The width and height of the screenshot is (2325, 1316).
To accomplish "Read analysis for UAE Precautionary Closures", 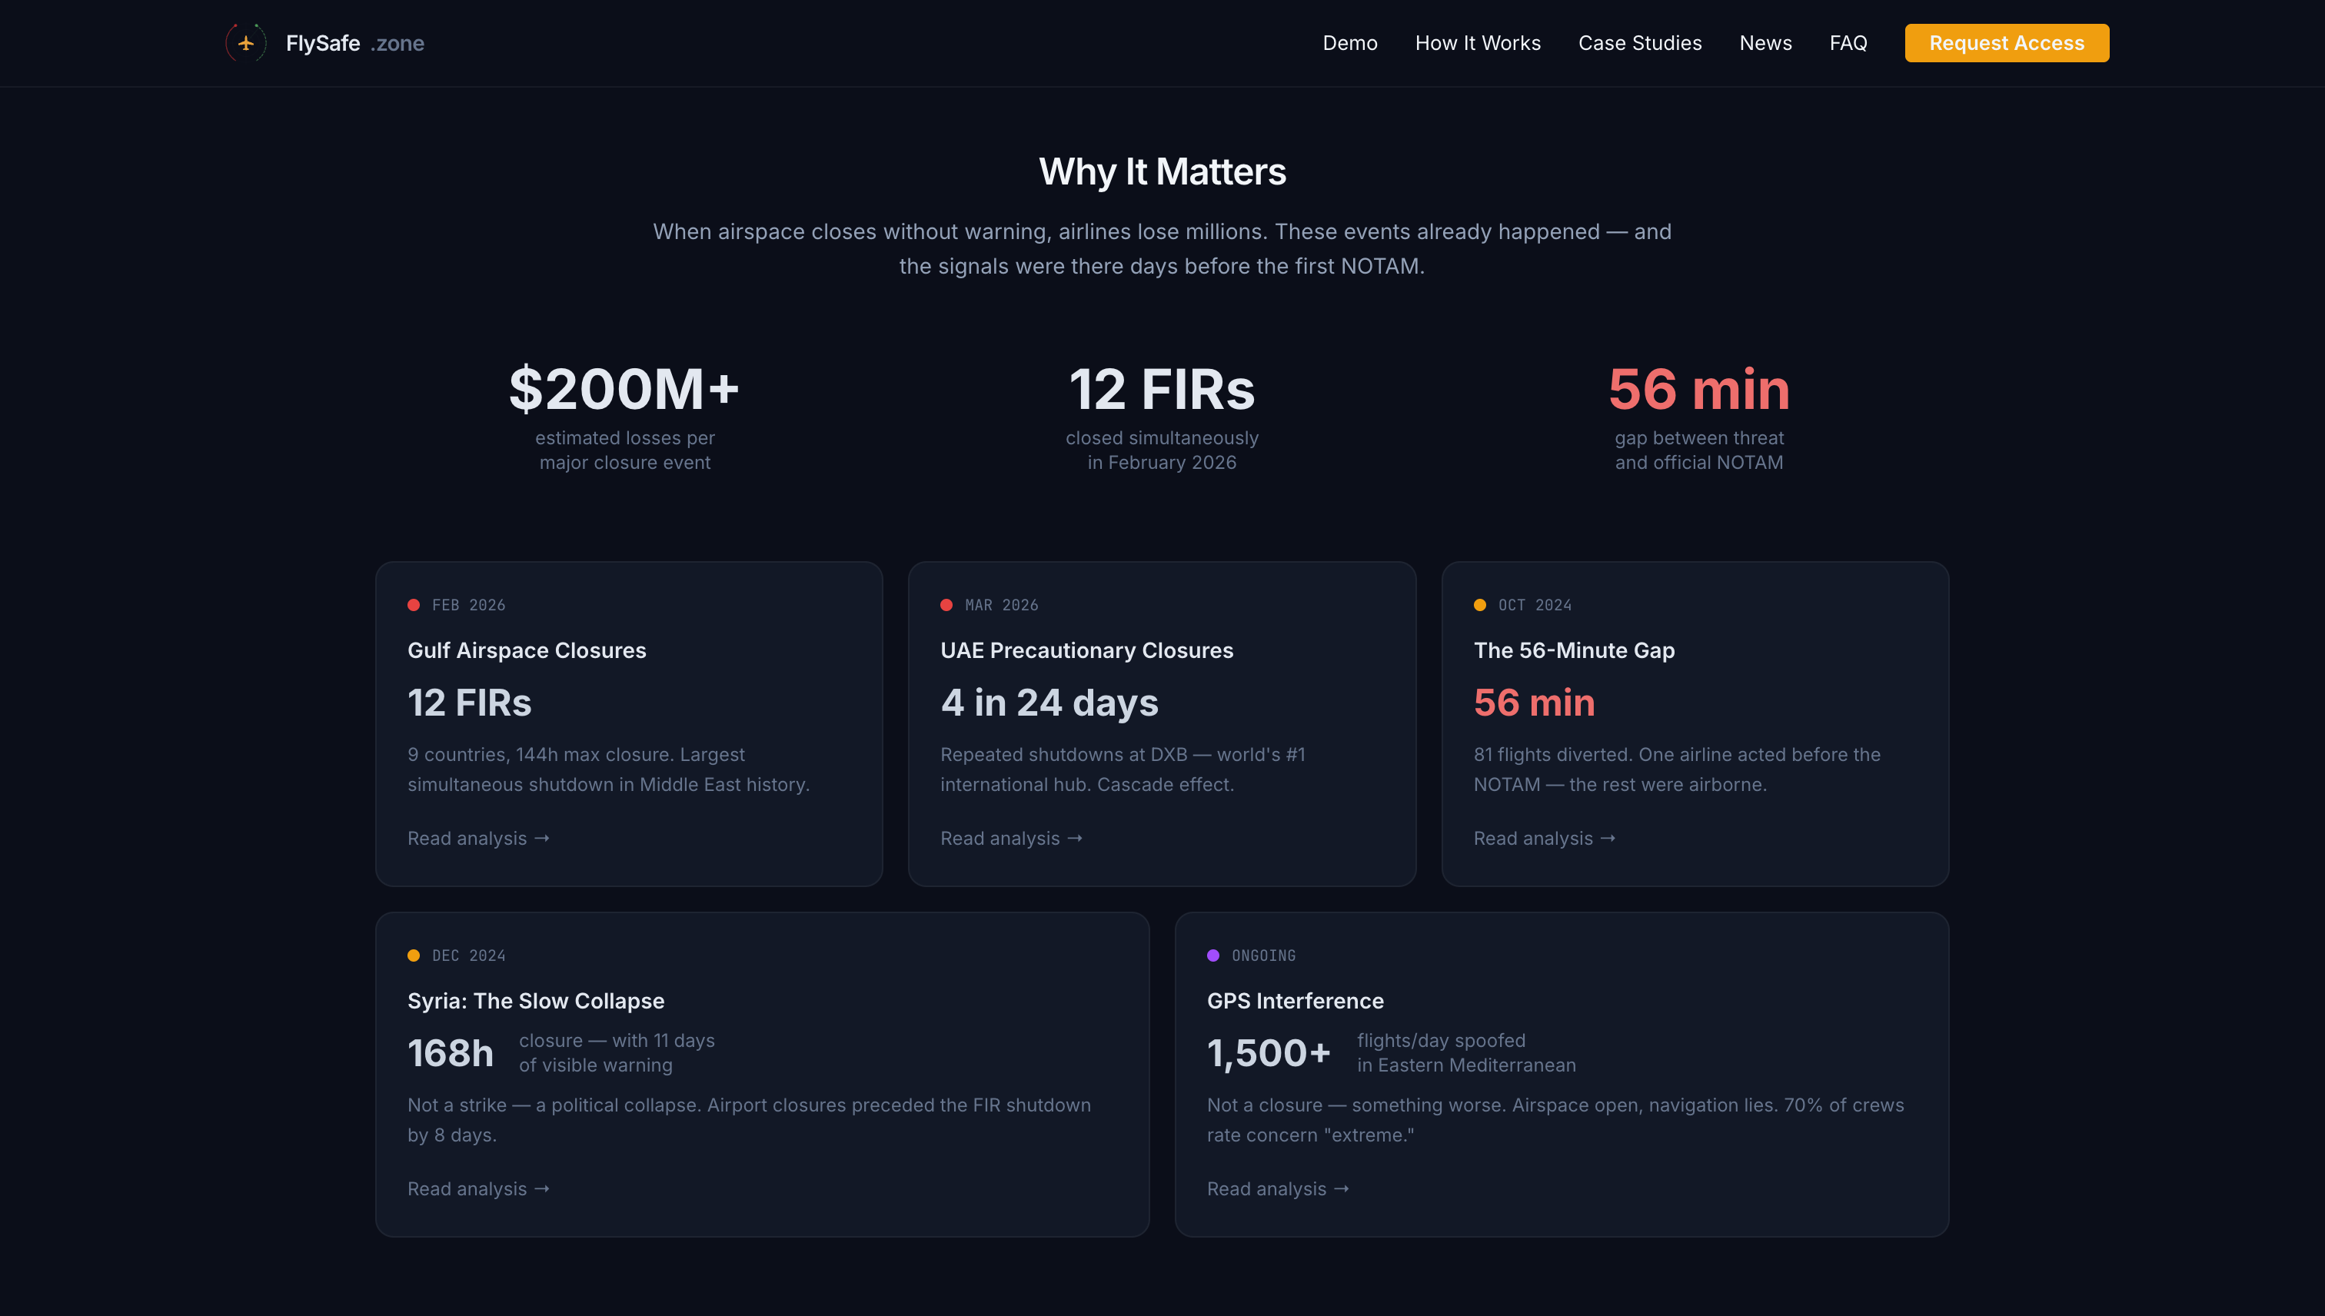I will tap(1010, 838).
